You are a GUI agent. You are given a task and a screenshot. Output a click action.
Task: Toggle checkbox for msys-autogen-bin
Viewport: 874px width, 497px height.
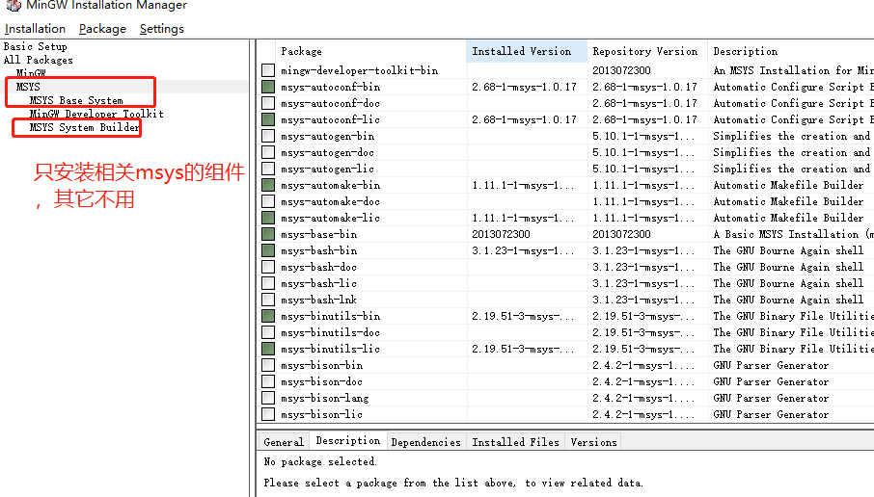pos(268,136)
